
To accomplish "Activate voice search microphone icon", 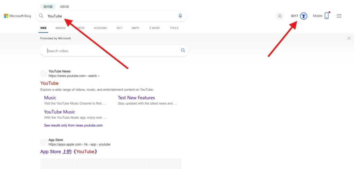I will point(180,16).
